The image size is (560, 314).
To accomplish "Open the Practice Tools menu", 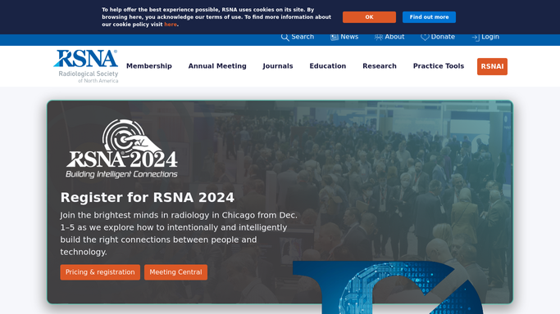I will [x=438, y=66].
